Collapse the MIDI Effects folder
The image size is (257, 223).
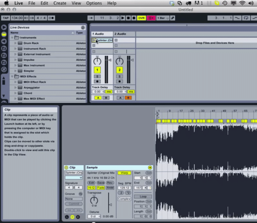[12, 77]
